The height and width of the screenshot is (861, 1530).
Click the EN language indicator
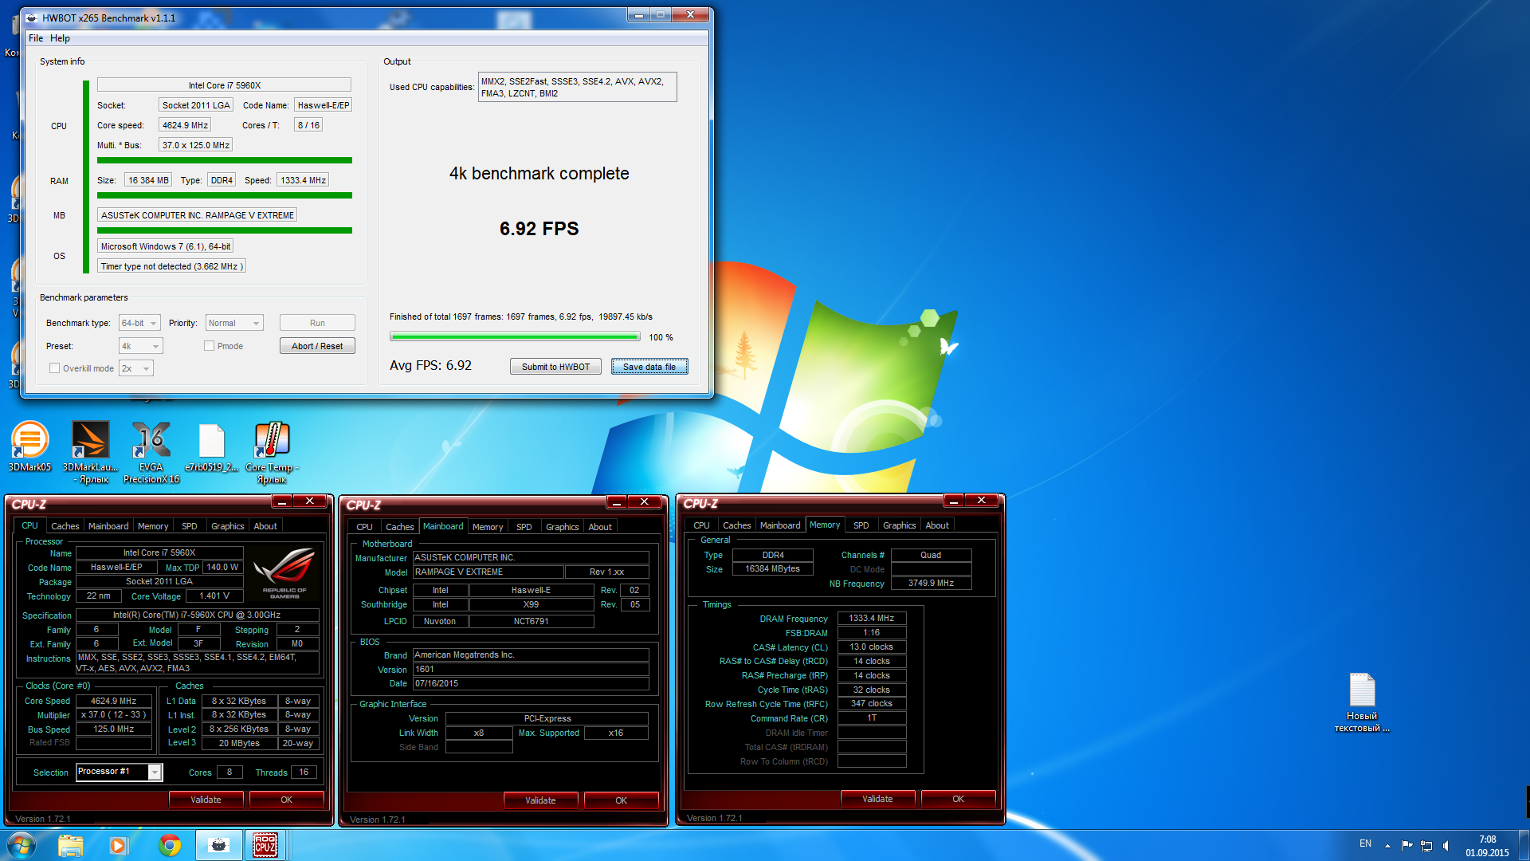(1365, 843)
